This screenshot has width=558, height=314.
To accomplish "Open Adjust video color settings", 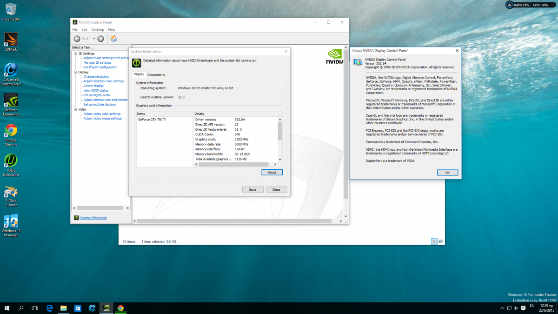I will [x=102, y=114].
